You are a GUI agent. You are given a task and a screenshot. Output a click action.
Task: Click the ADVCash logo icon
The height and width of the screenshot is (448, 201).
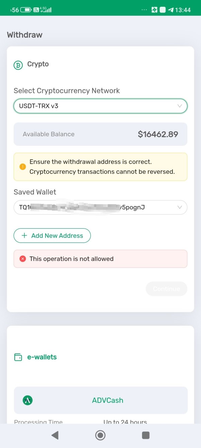27,400
